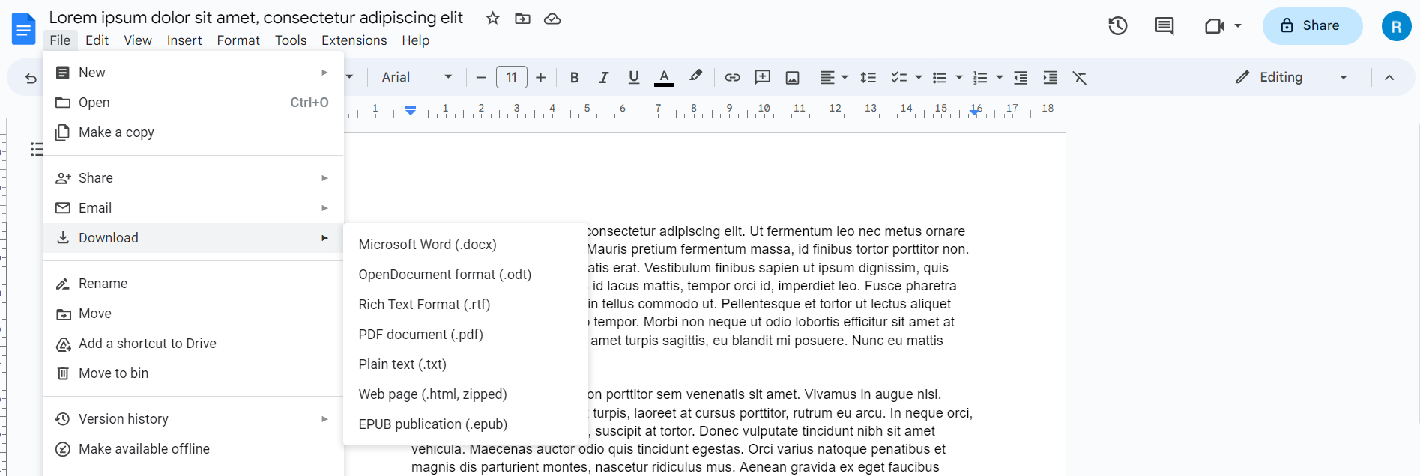Click the undo arrow

tap(31, 78)
